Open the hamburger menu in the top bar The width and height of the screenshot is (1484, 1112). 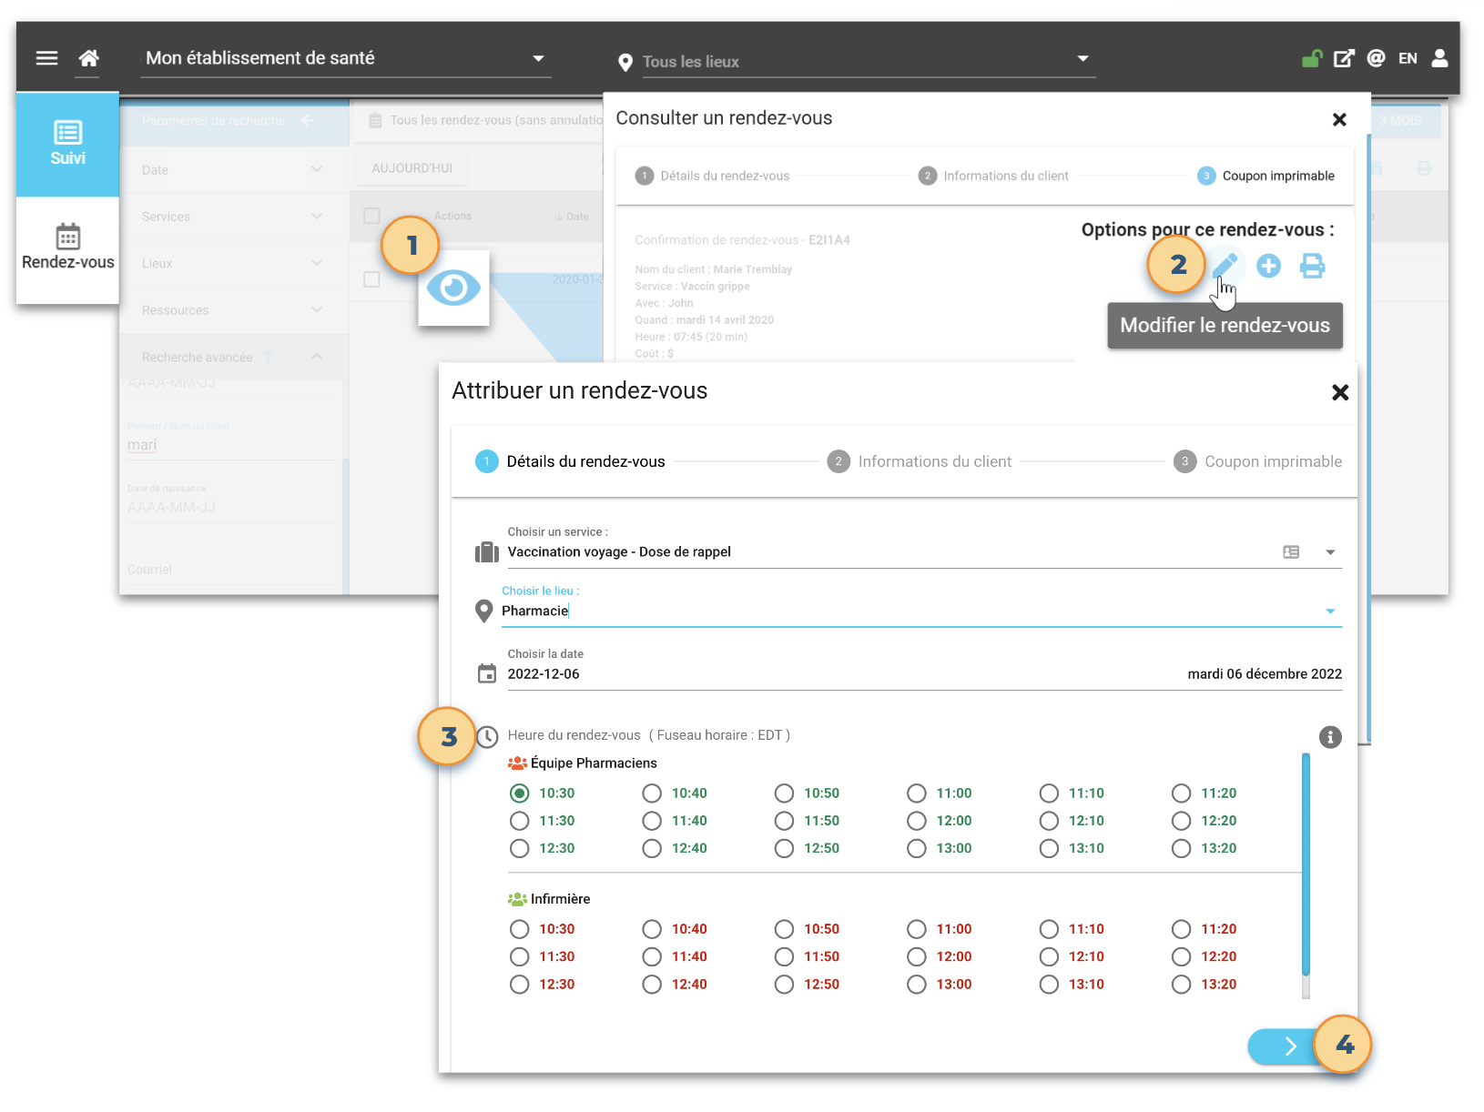pos(46,58)
